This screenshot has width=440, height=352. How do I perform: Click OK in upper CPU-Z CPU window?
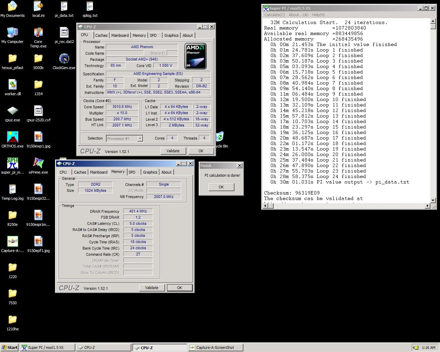tap(201, 151)
